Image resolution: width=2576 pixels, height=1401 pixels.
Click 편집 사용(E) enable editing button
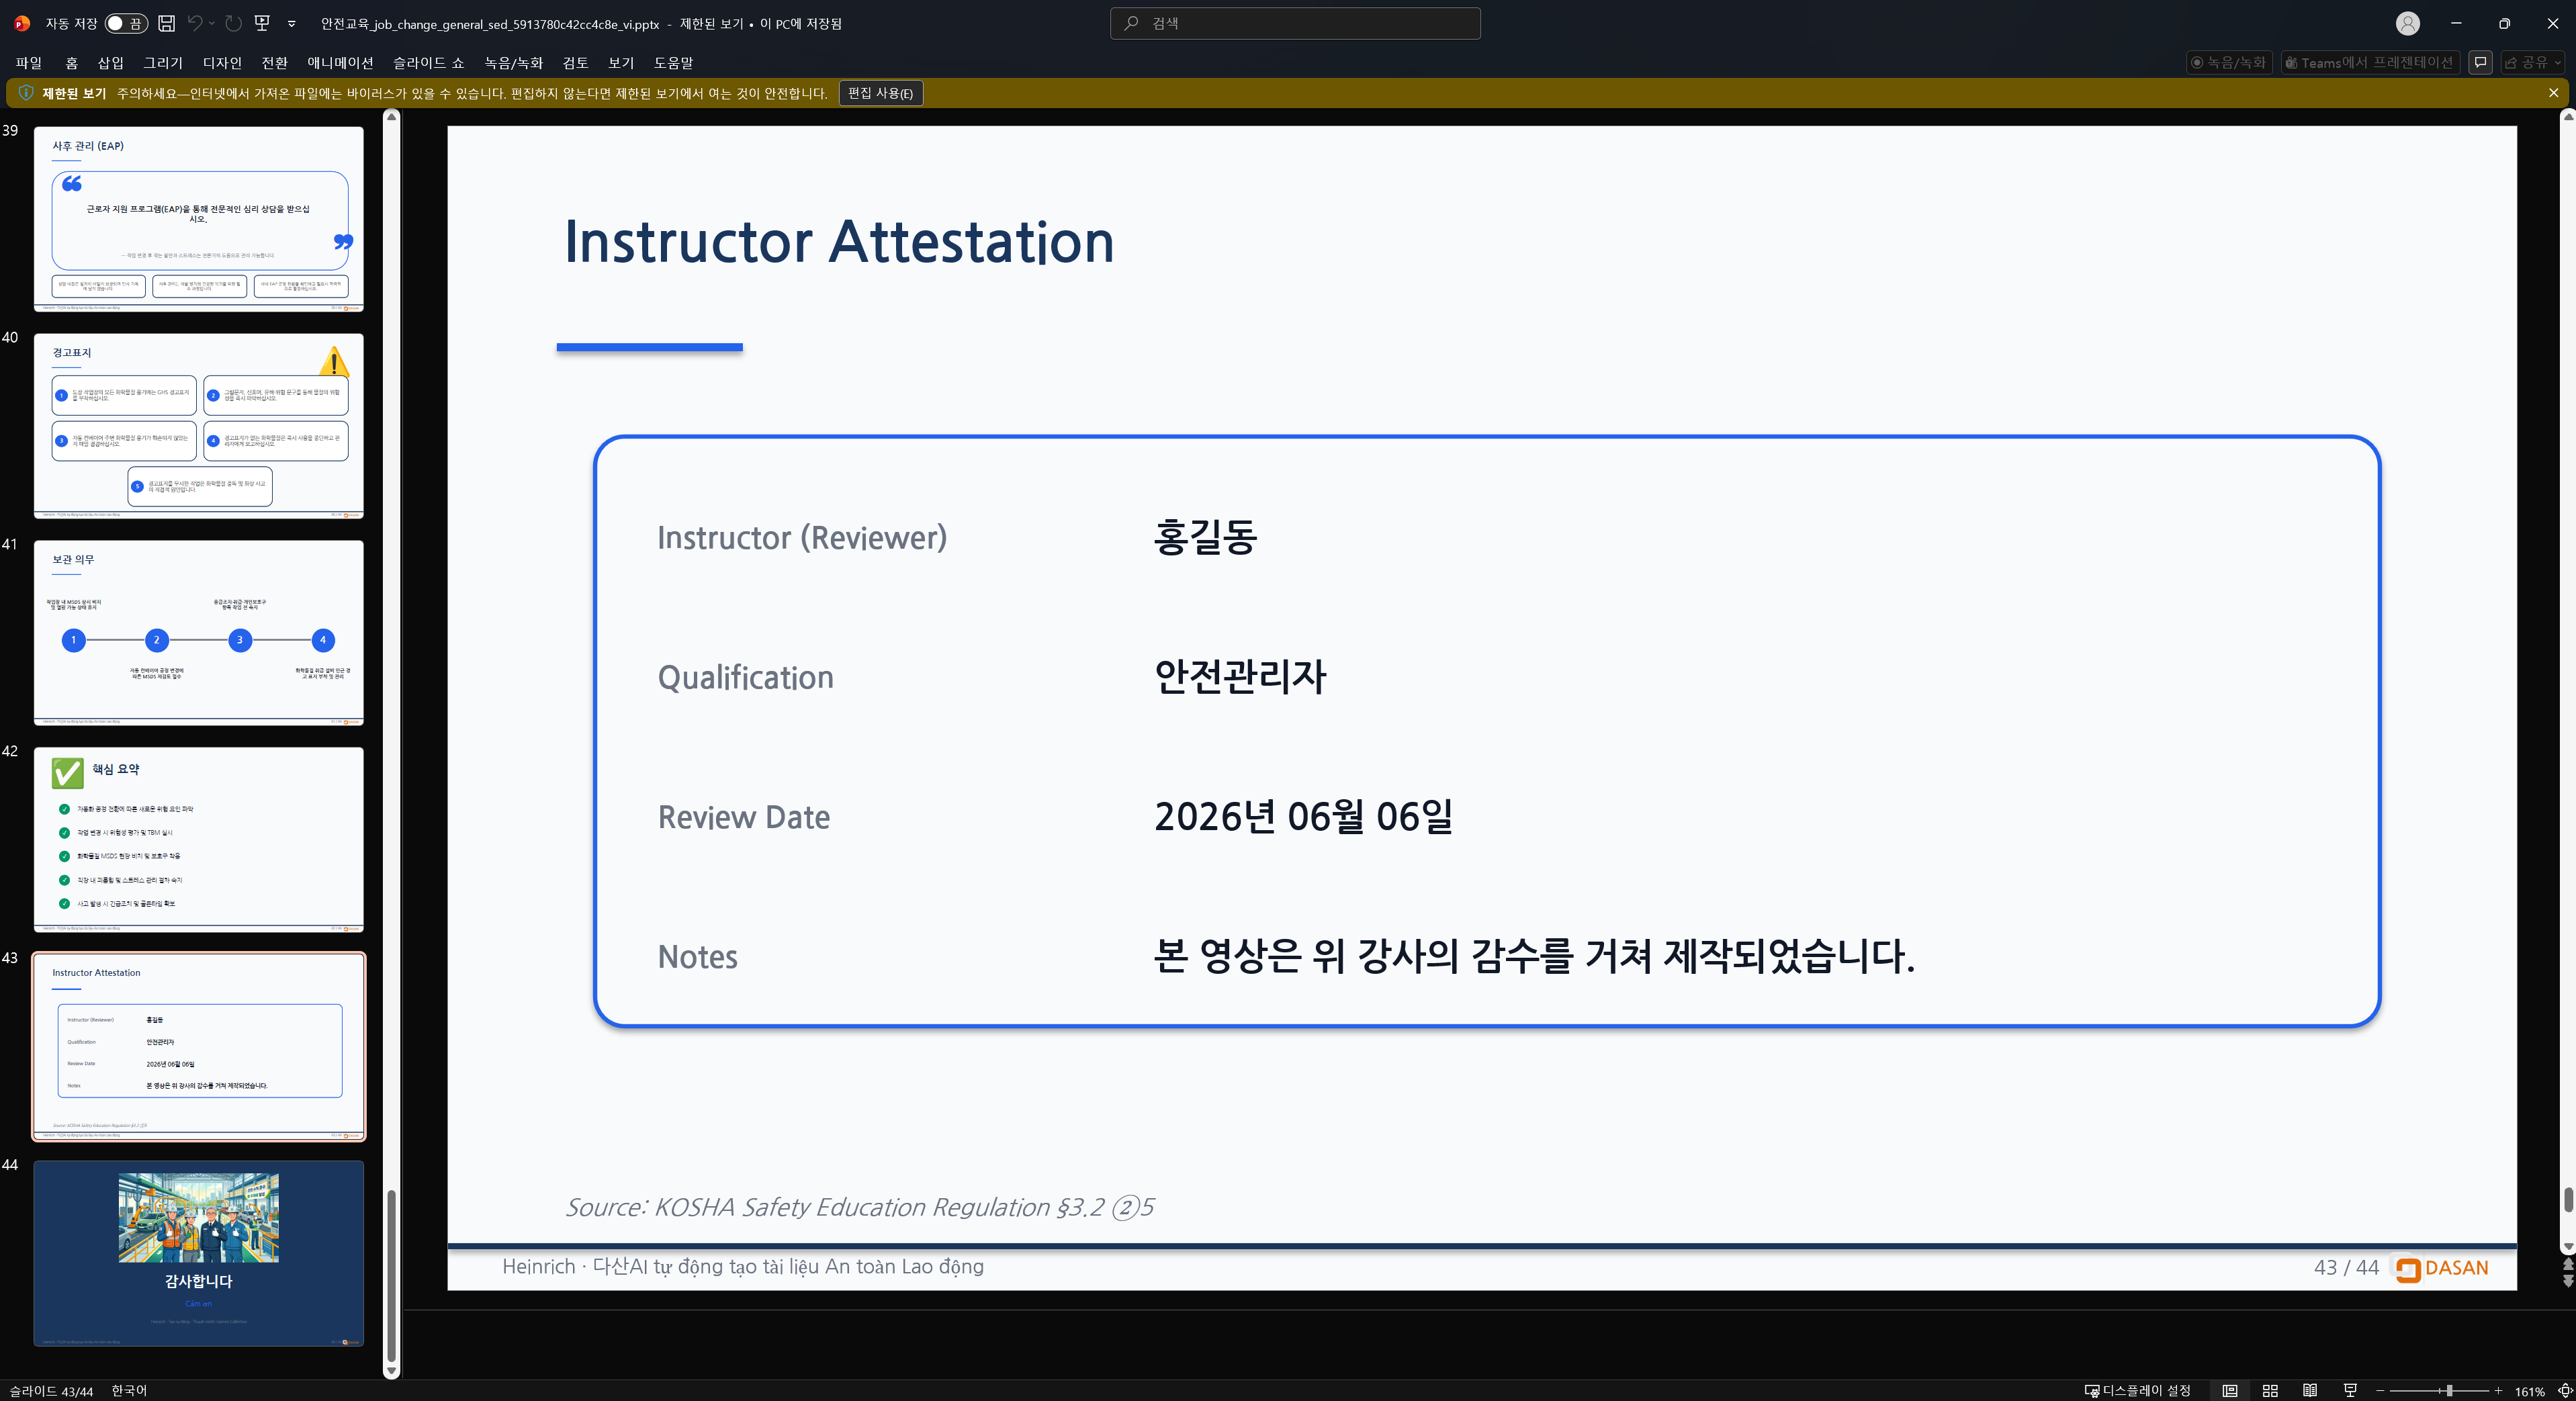[x=880, y=93]
